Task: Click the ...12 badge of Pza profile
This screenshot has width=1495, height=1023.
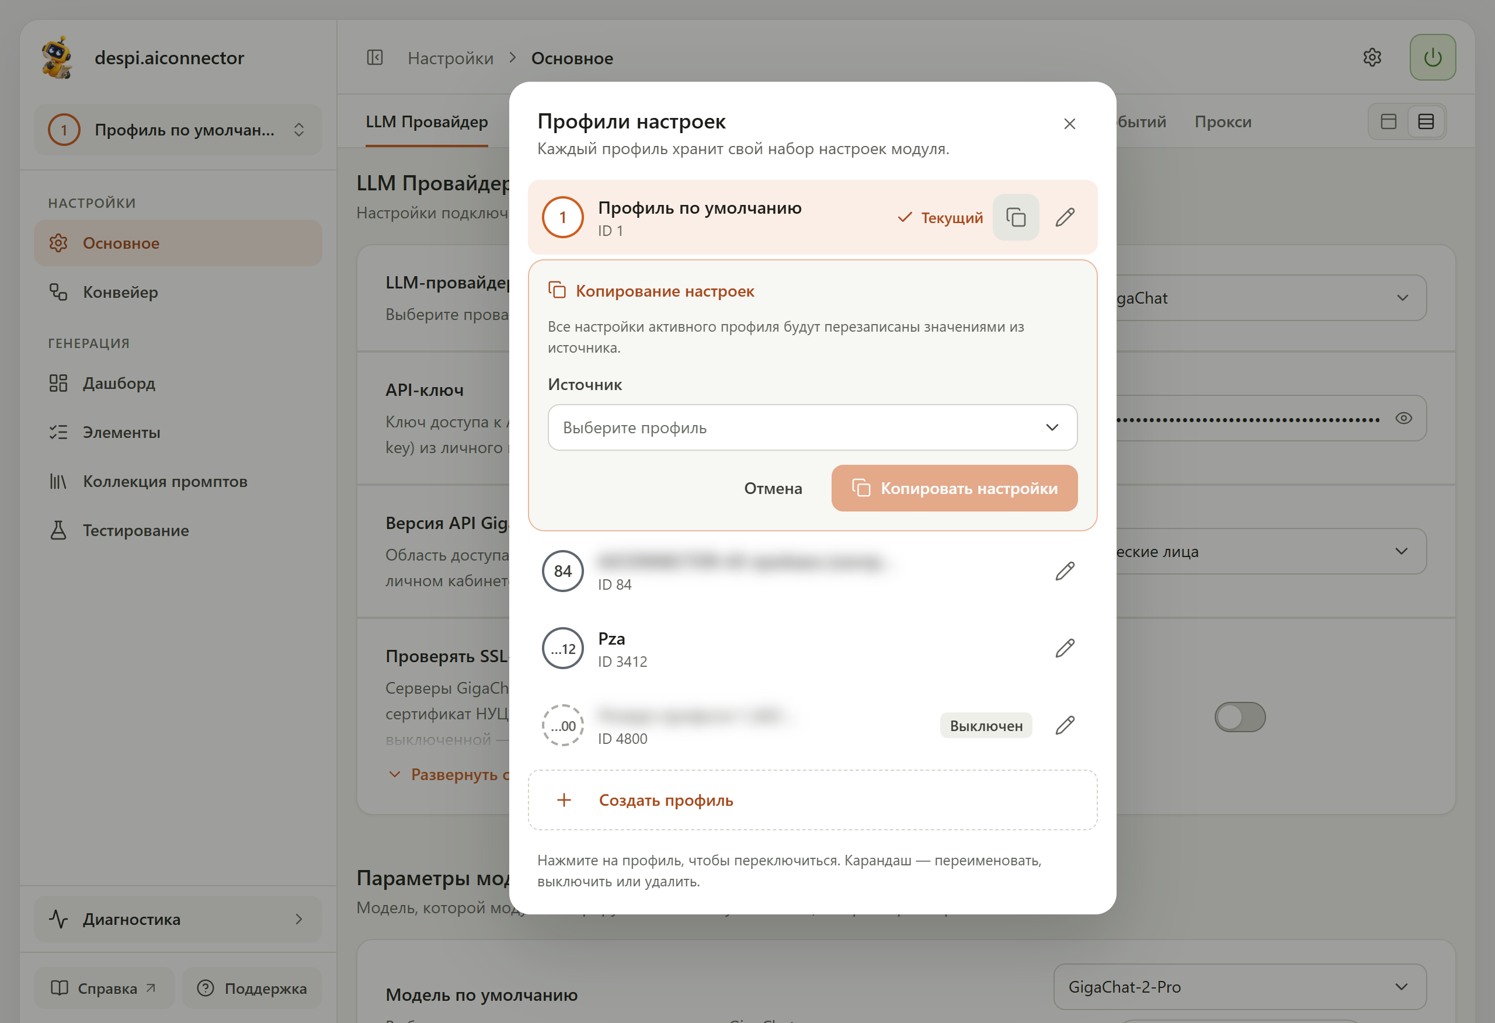Action: point(563,648)
